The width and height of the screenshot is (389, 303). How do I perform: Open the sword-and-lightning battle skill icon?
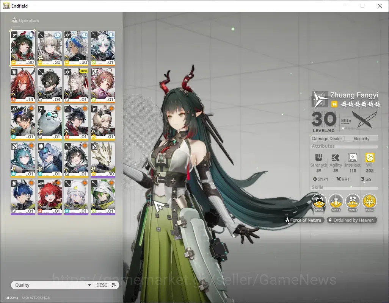point(336,201)
